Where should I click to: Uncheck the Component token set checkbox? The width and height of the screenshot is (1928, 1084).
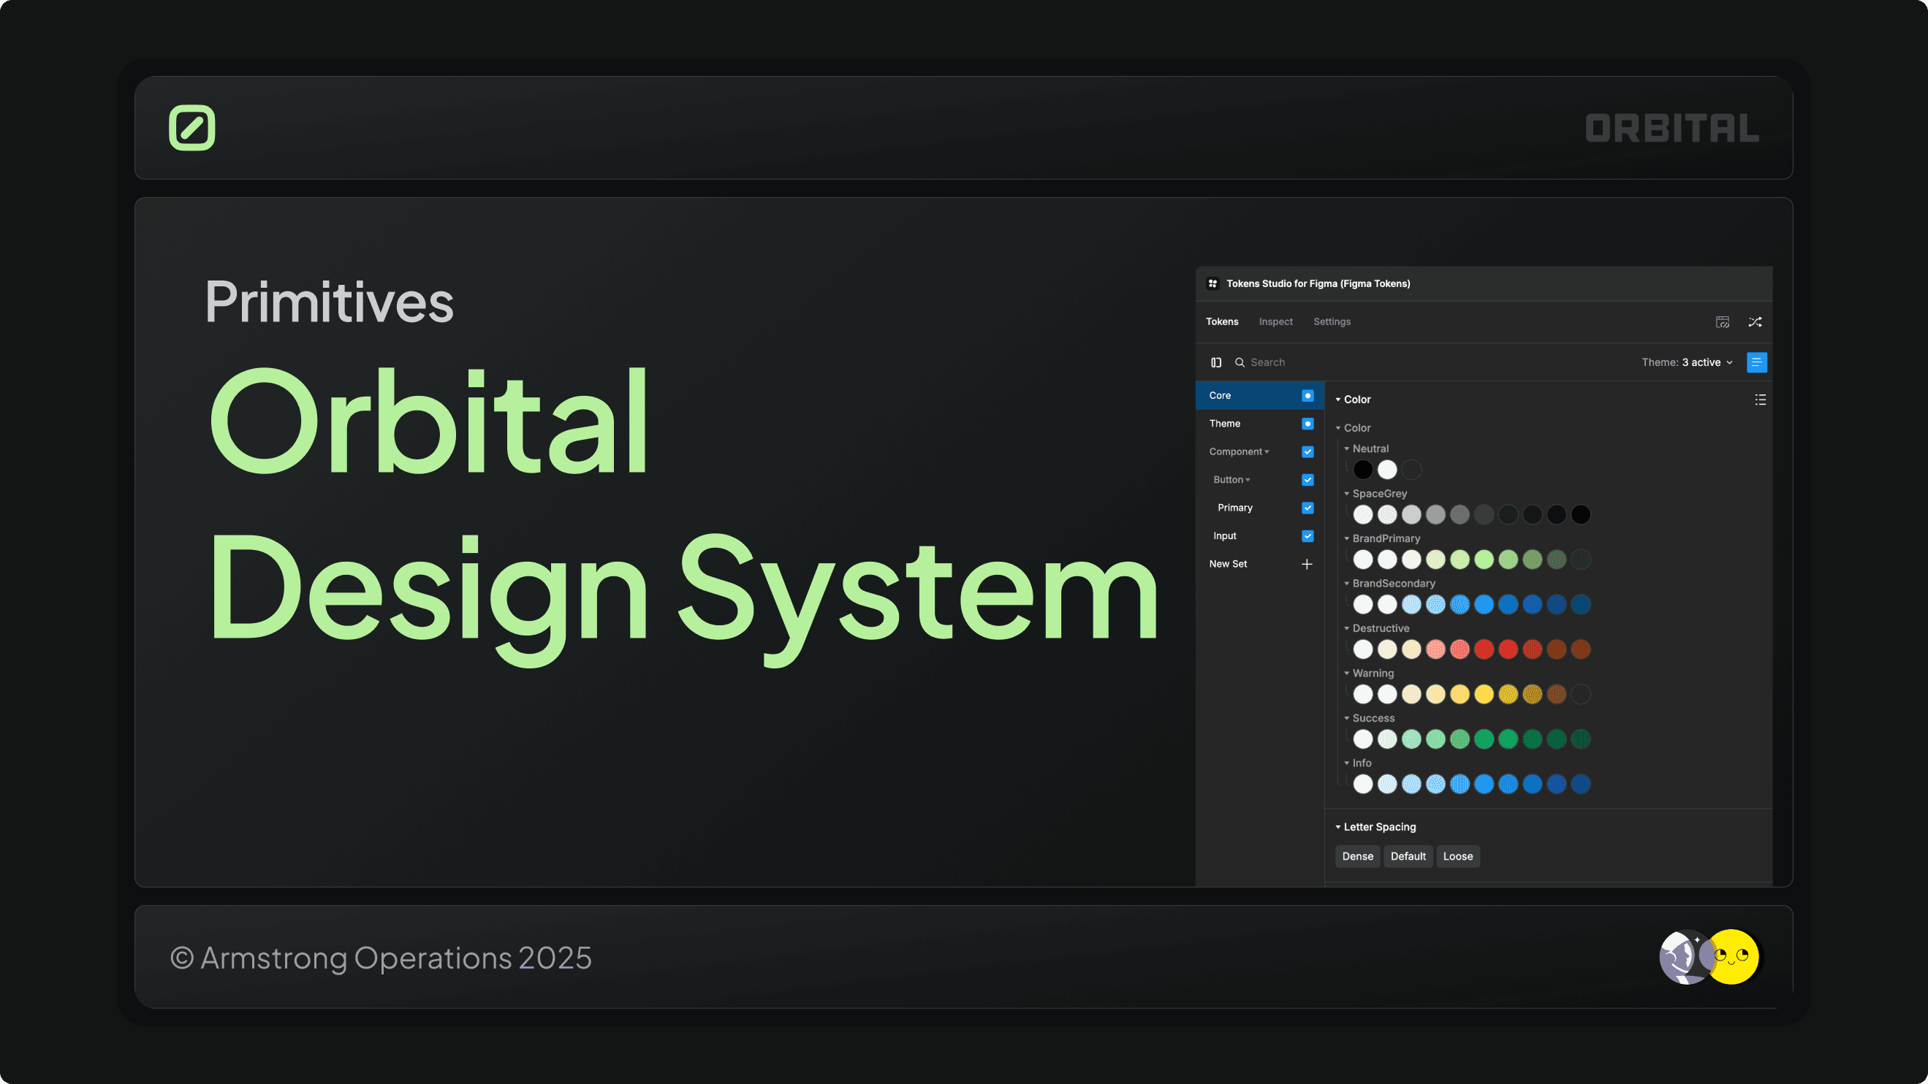[x=1307, y=452]
